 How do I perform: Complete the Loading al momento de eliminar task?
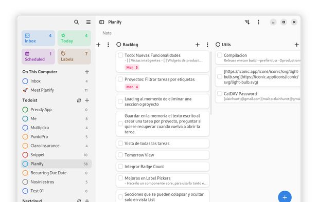[x=120, y=102]
